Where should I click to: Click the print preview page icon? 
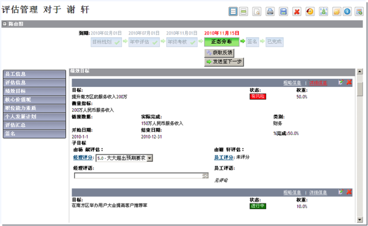pyautogui.click(x=257, y=12)
